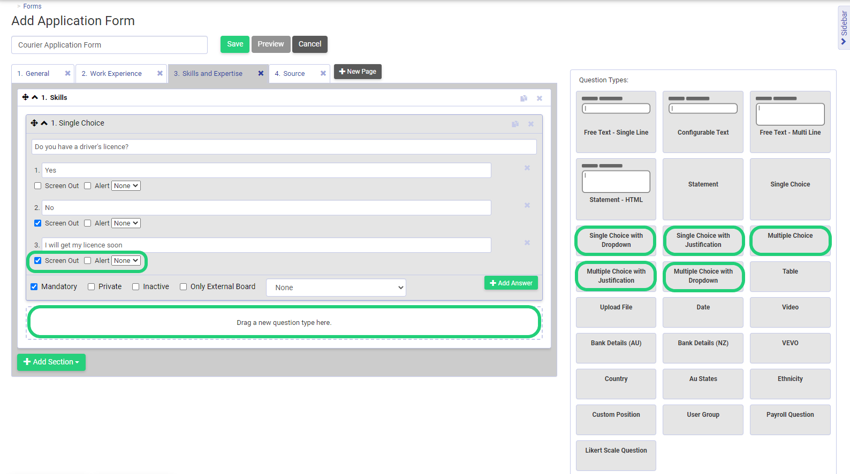The height and width of the screenshot is (474, 850).
Task: Open the None dropdown beside Only External Board
Action: [x=336, y=287]
